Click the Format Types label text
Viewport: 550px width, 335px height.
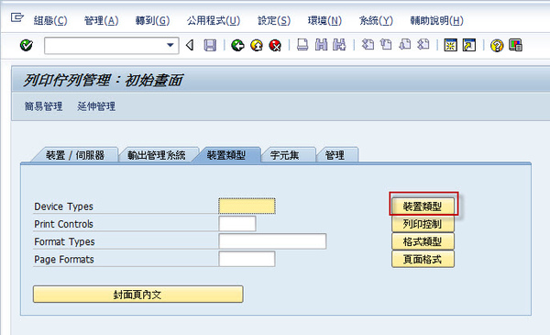64,242
